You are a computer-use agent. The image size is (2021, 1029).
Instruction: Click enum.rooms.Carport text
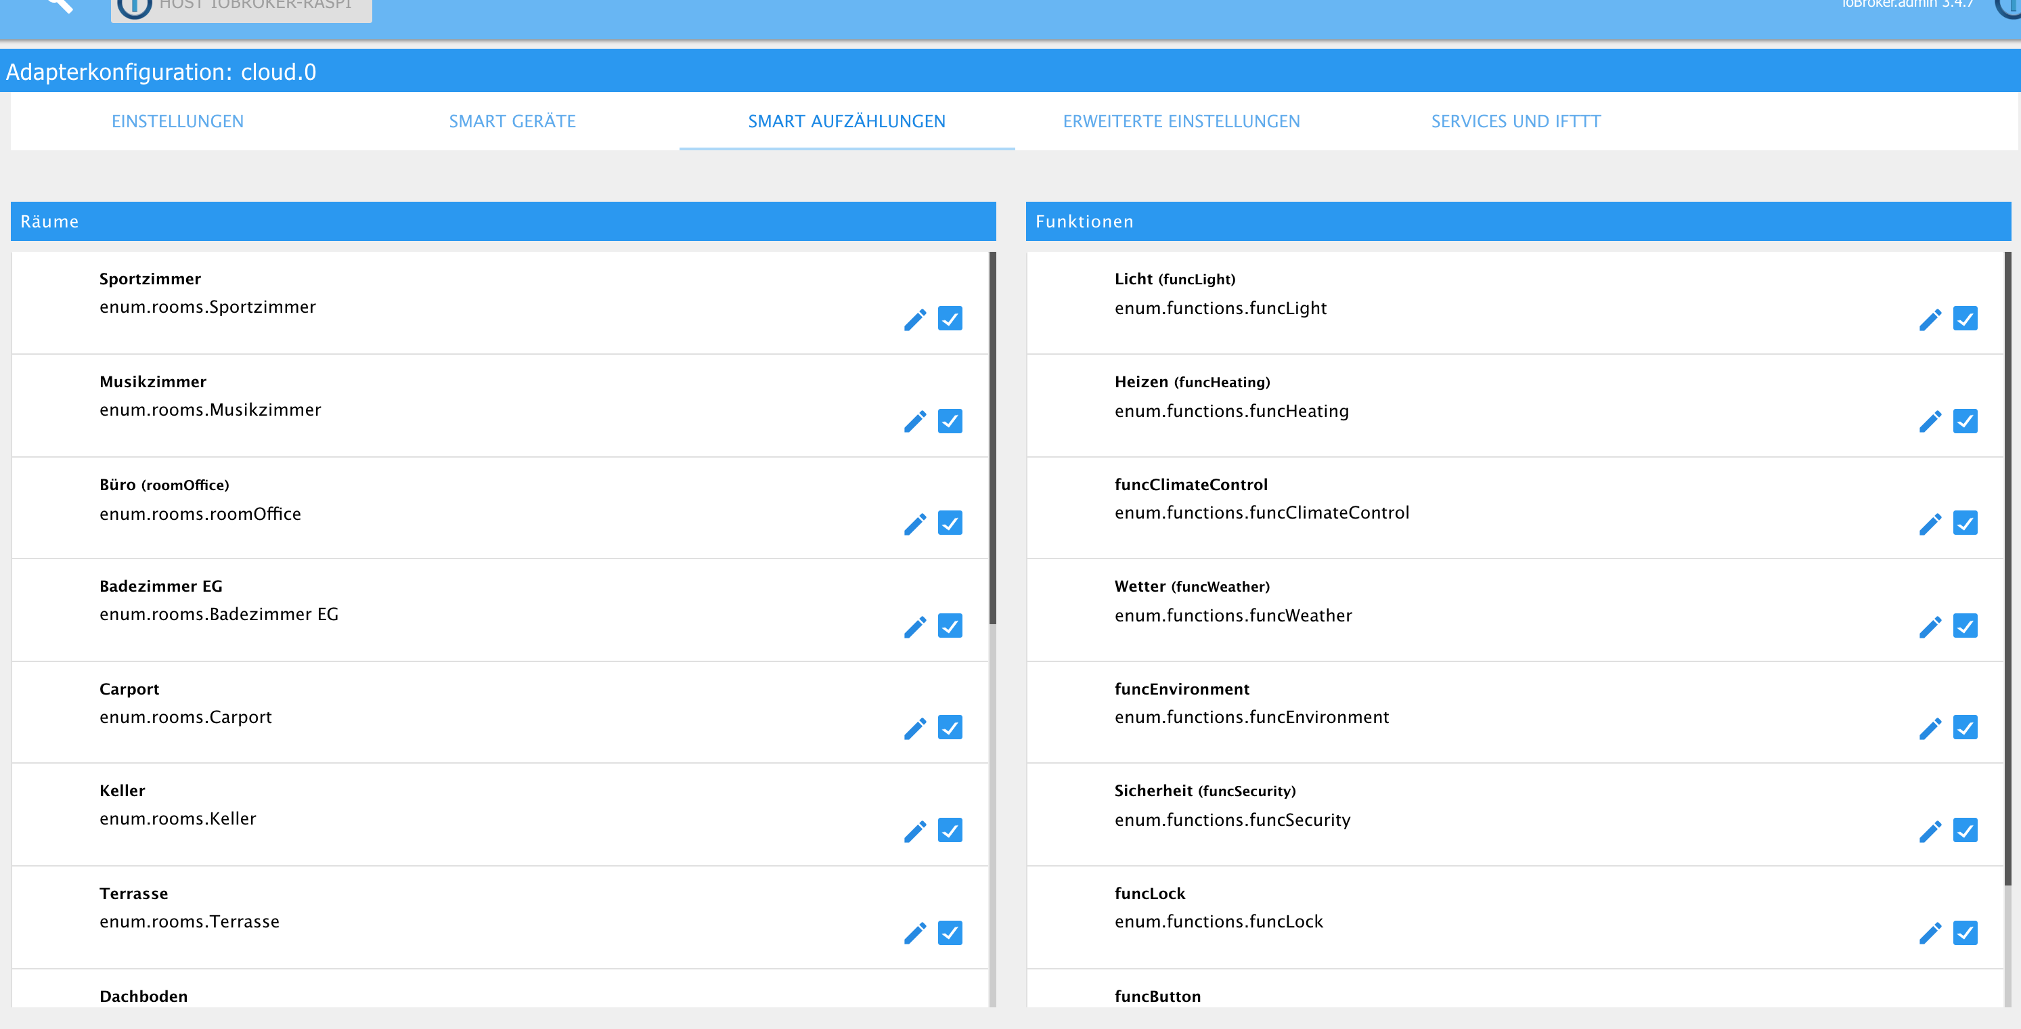click(186, 718)
